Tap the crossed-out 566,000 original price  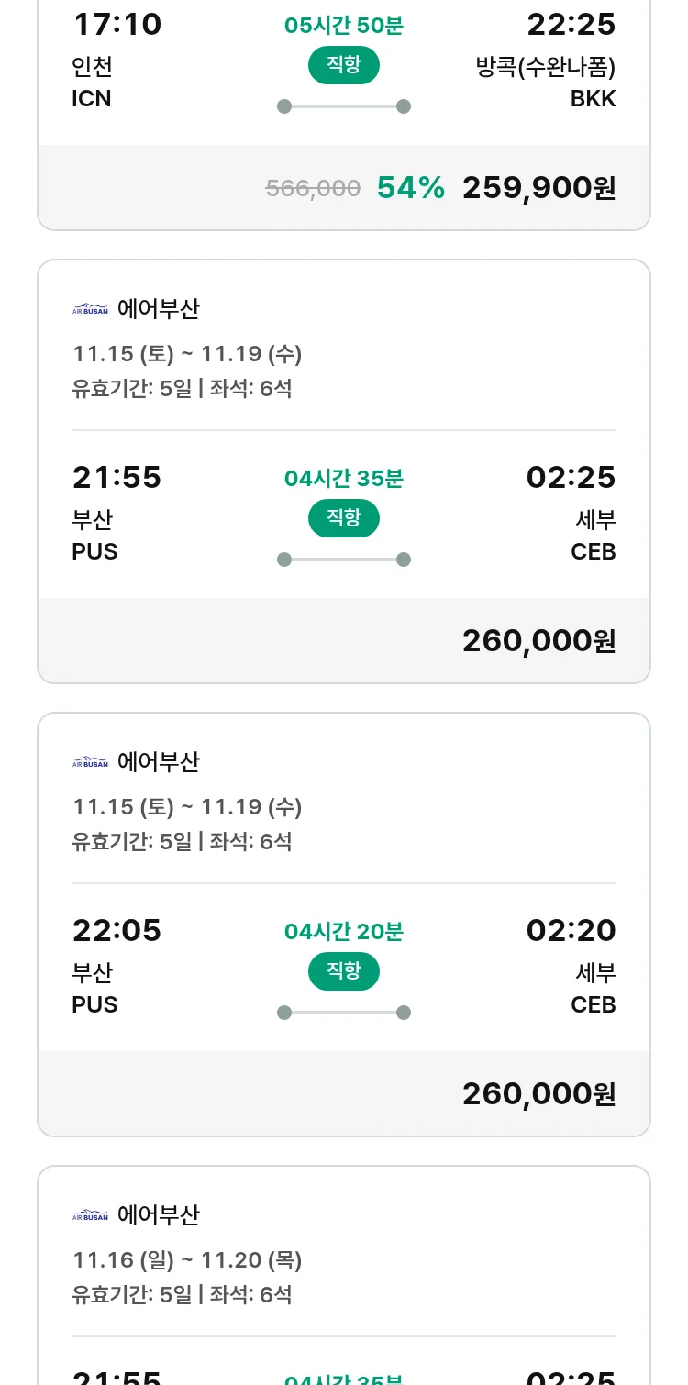coord(313,189)
